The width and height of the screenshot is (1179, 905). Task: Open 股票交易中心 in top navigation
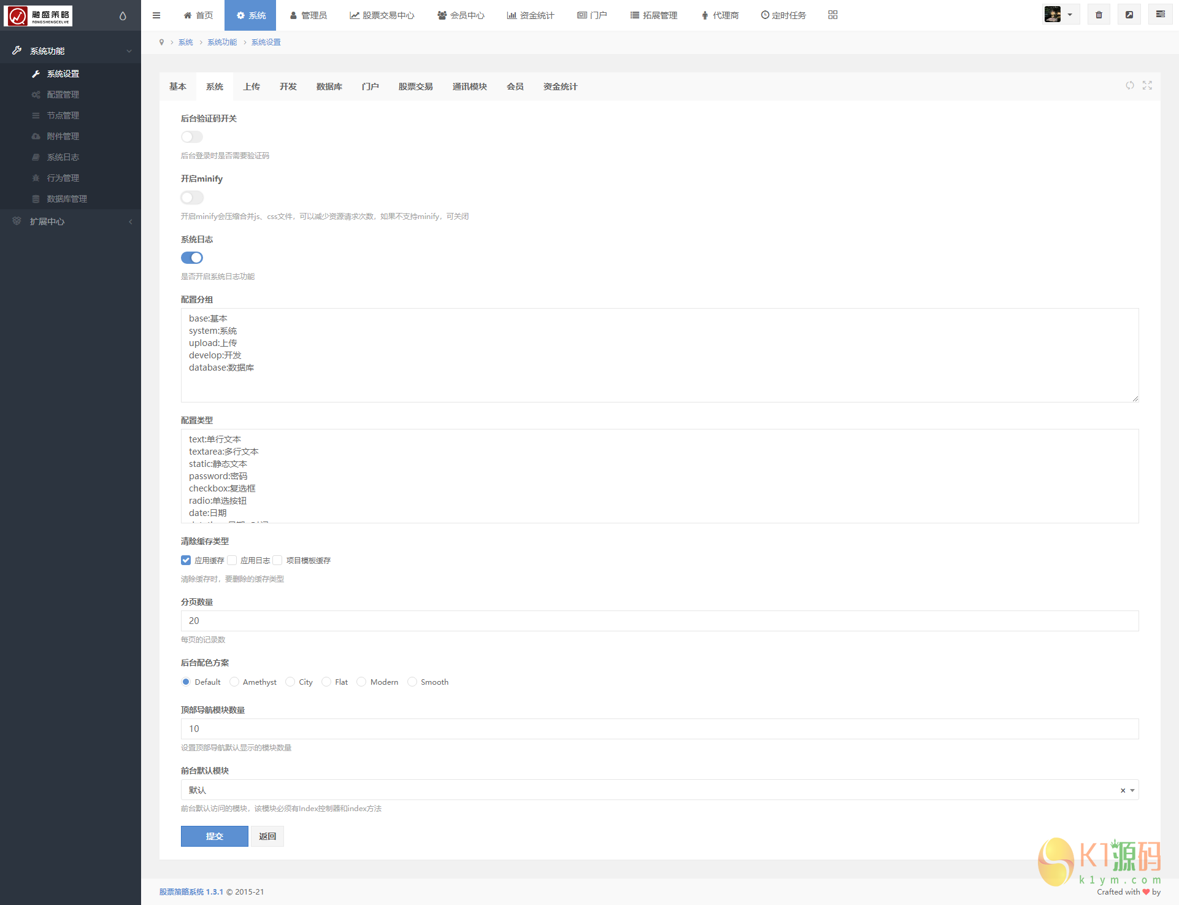tap(382, 15)
